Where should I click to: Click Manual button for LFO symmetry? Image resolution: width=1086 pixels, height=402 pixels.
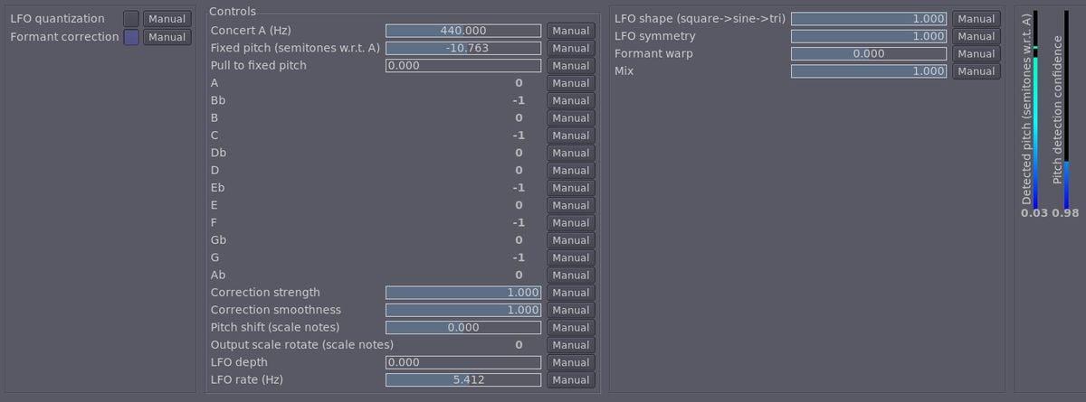976,36
